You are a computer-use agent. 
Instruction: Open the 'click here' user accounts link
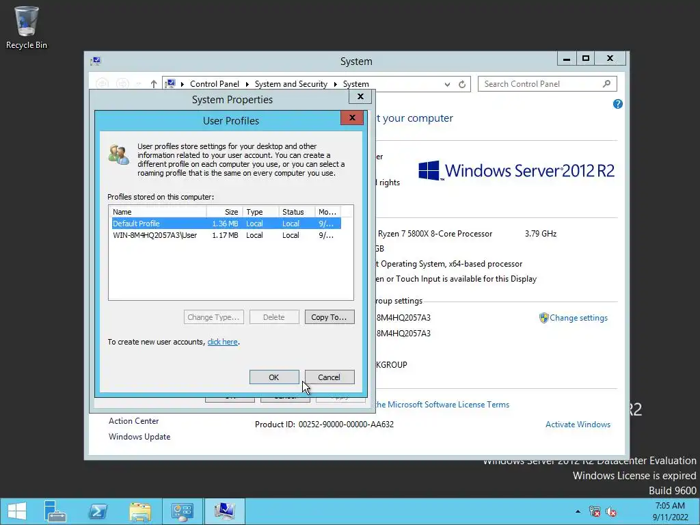click(x=222, y=342)
